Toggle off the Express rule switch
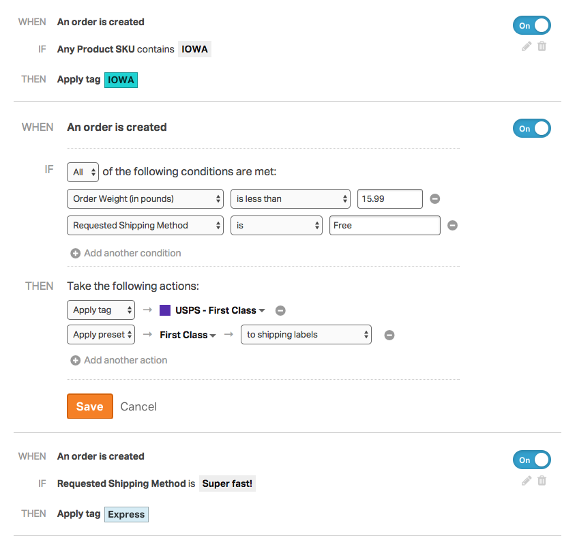This screenshot has height=536, width=577. pos(532,460)
